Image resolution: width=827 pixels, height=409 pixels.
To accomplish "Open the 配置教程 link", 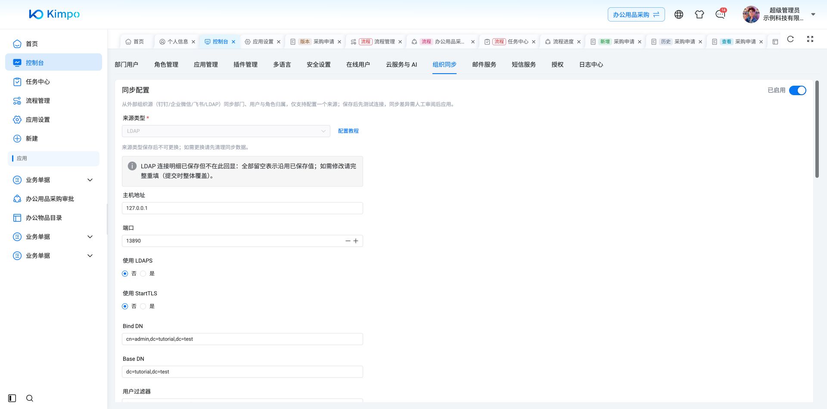I will pyautogui.click(x=348, y=131).
